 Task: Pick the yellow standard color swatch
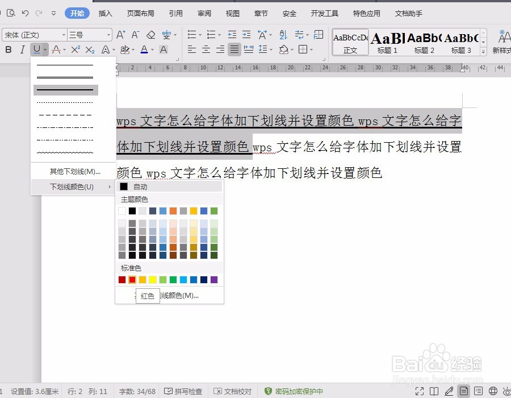[153, 280]
